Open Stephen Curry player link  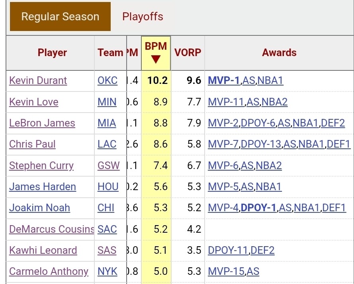41,166
